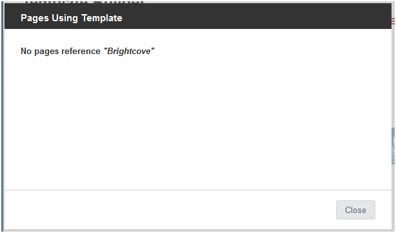Click the red hamburger menu icon behind dialog

[x=393, y=21]
